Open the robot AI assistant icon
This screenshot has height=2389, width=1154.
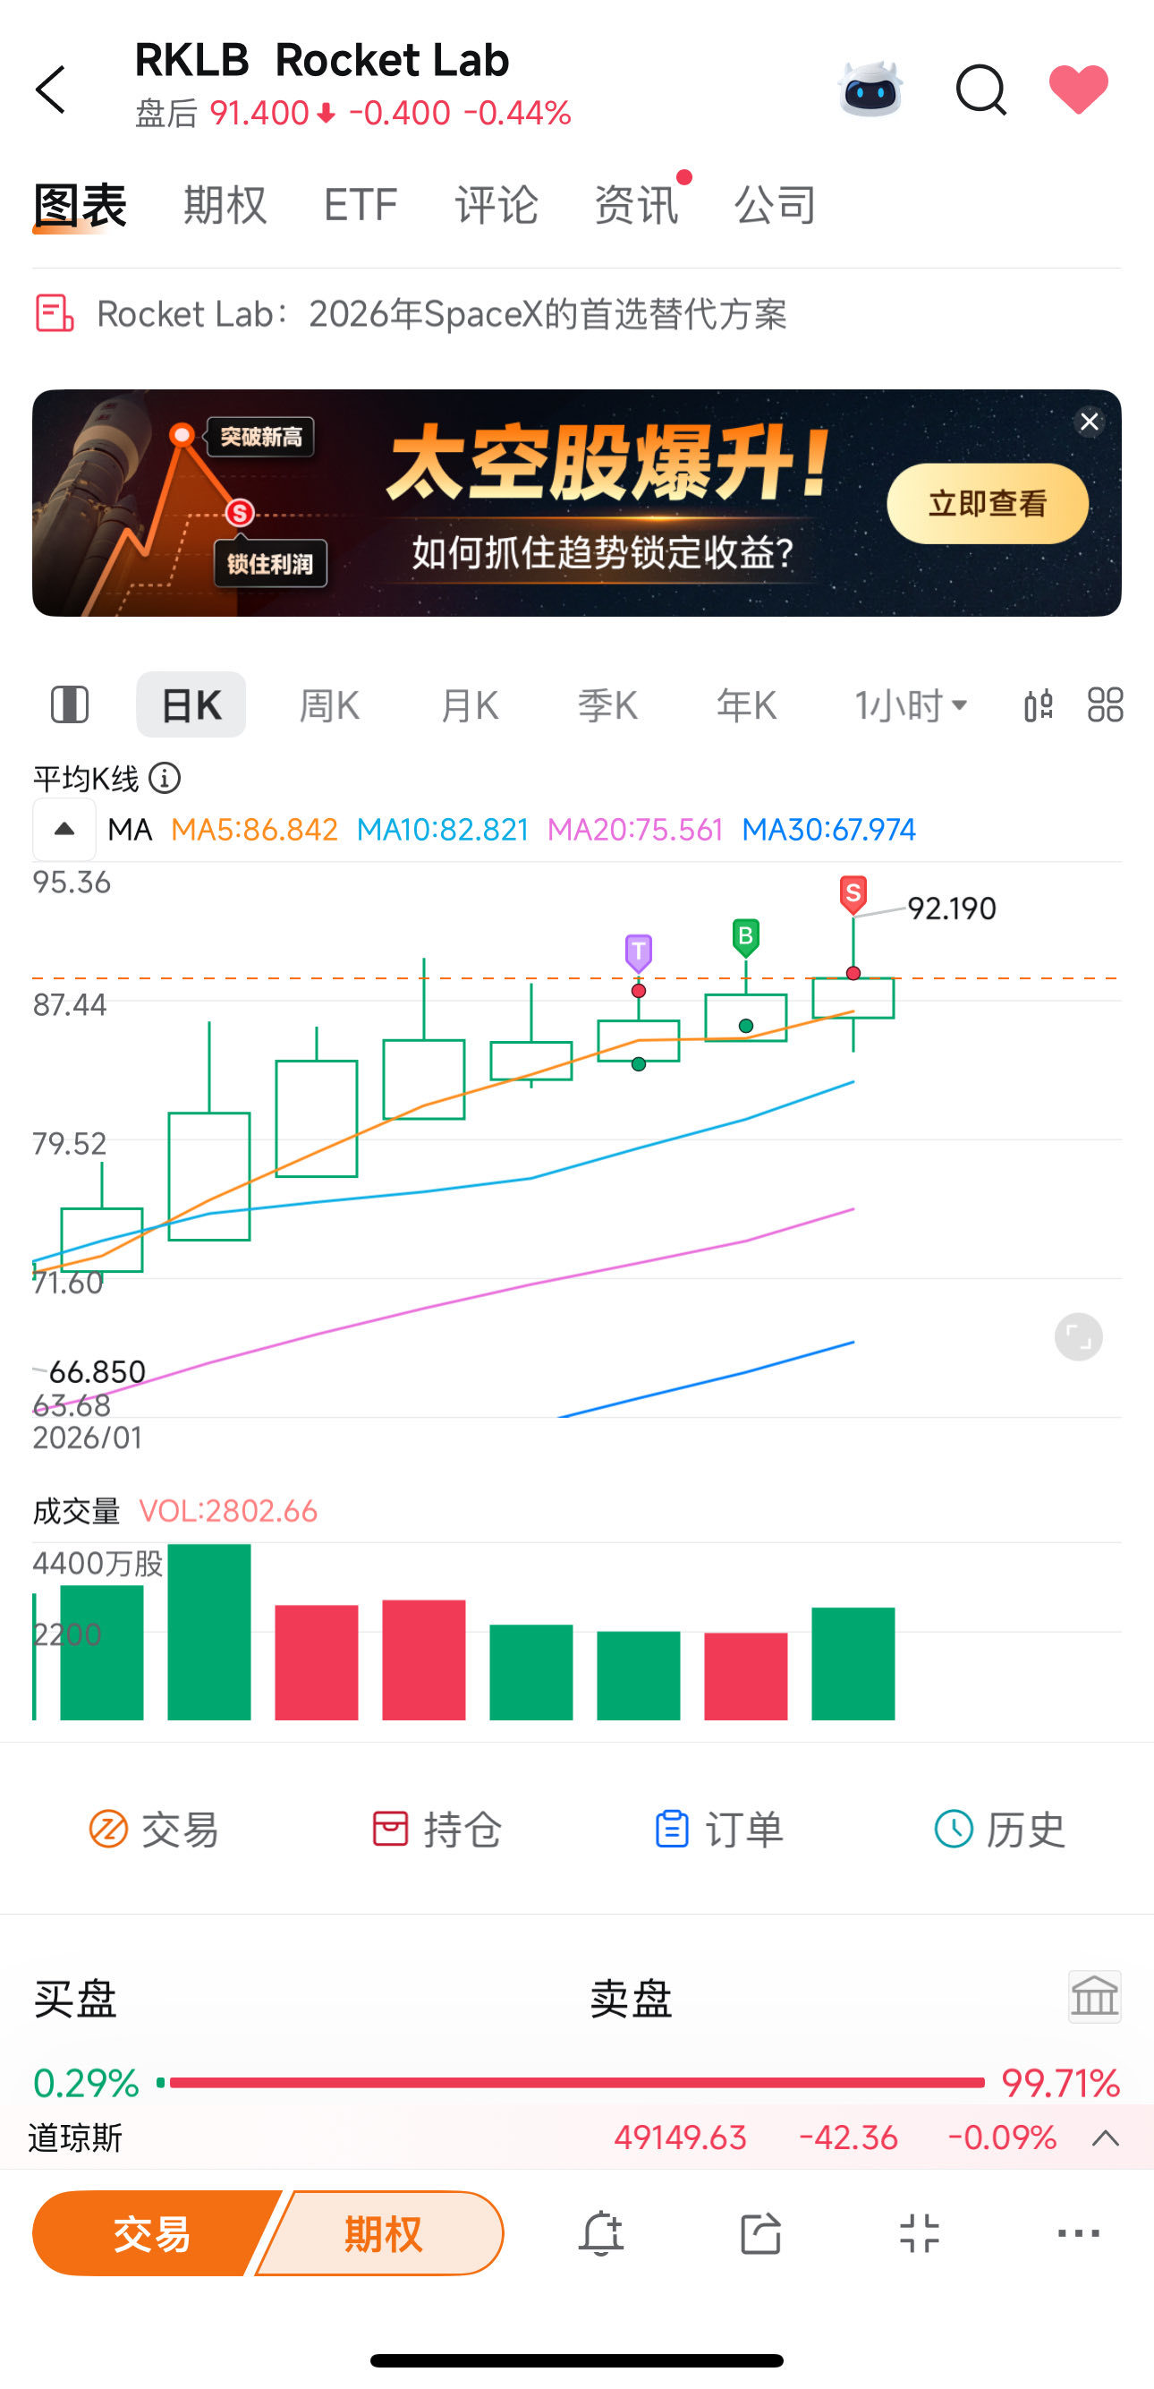(x=870, y=89)
